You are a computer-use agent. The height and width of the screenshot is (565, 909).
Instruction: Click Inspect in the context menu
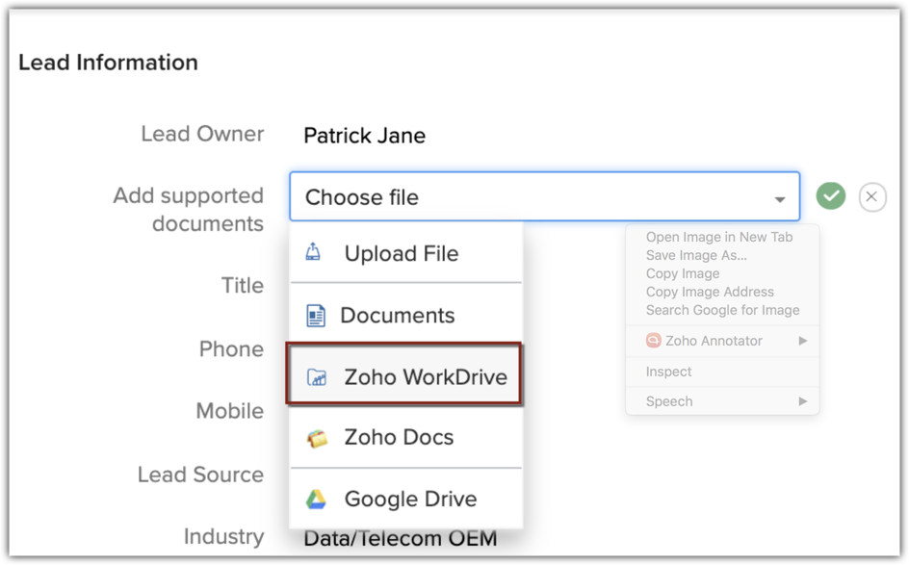(668, 372)
